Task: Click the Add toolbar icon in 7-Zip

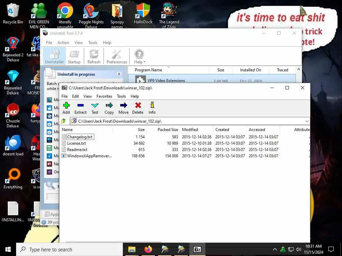Action: [66, 108]
